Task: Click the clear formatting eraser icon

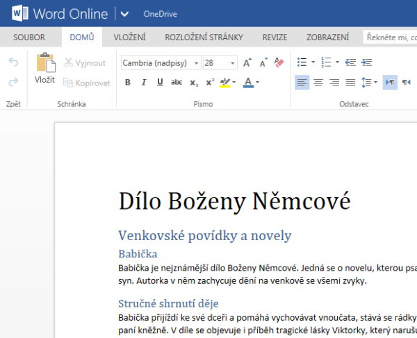Action: click(x=279, y=62)
